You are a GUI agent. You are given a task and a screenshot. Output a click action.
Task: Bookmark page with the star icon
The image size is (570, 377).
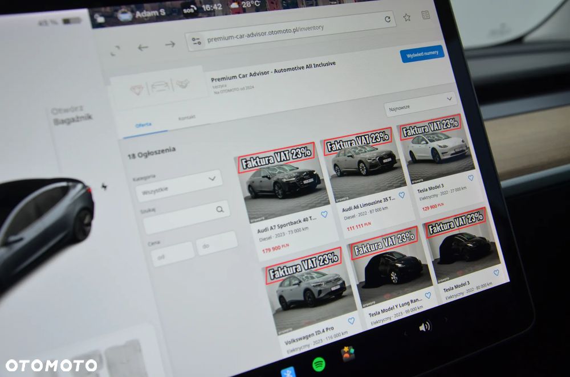pos(407,17)
